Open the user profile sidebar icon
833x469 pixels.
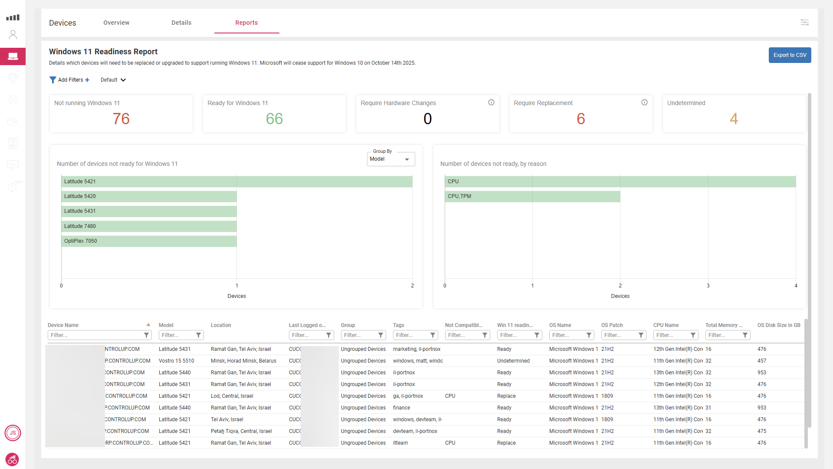coord(13,35)
